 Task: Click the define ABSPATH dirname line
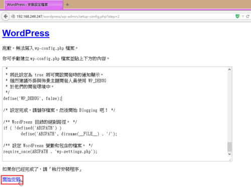pyautogui.click(x=69, y=134)
